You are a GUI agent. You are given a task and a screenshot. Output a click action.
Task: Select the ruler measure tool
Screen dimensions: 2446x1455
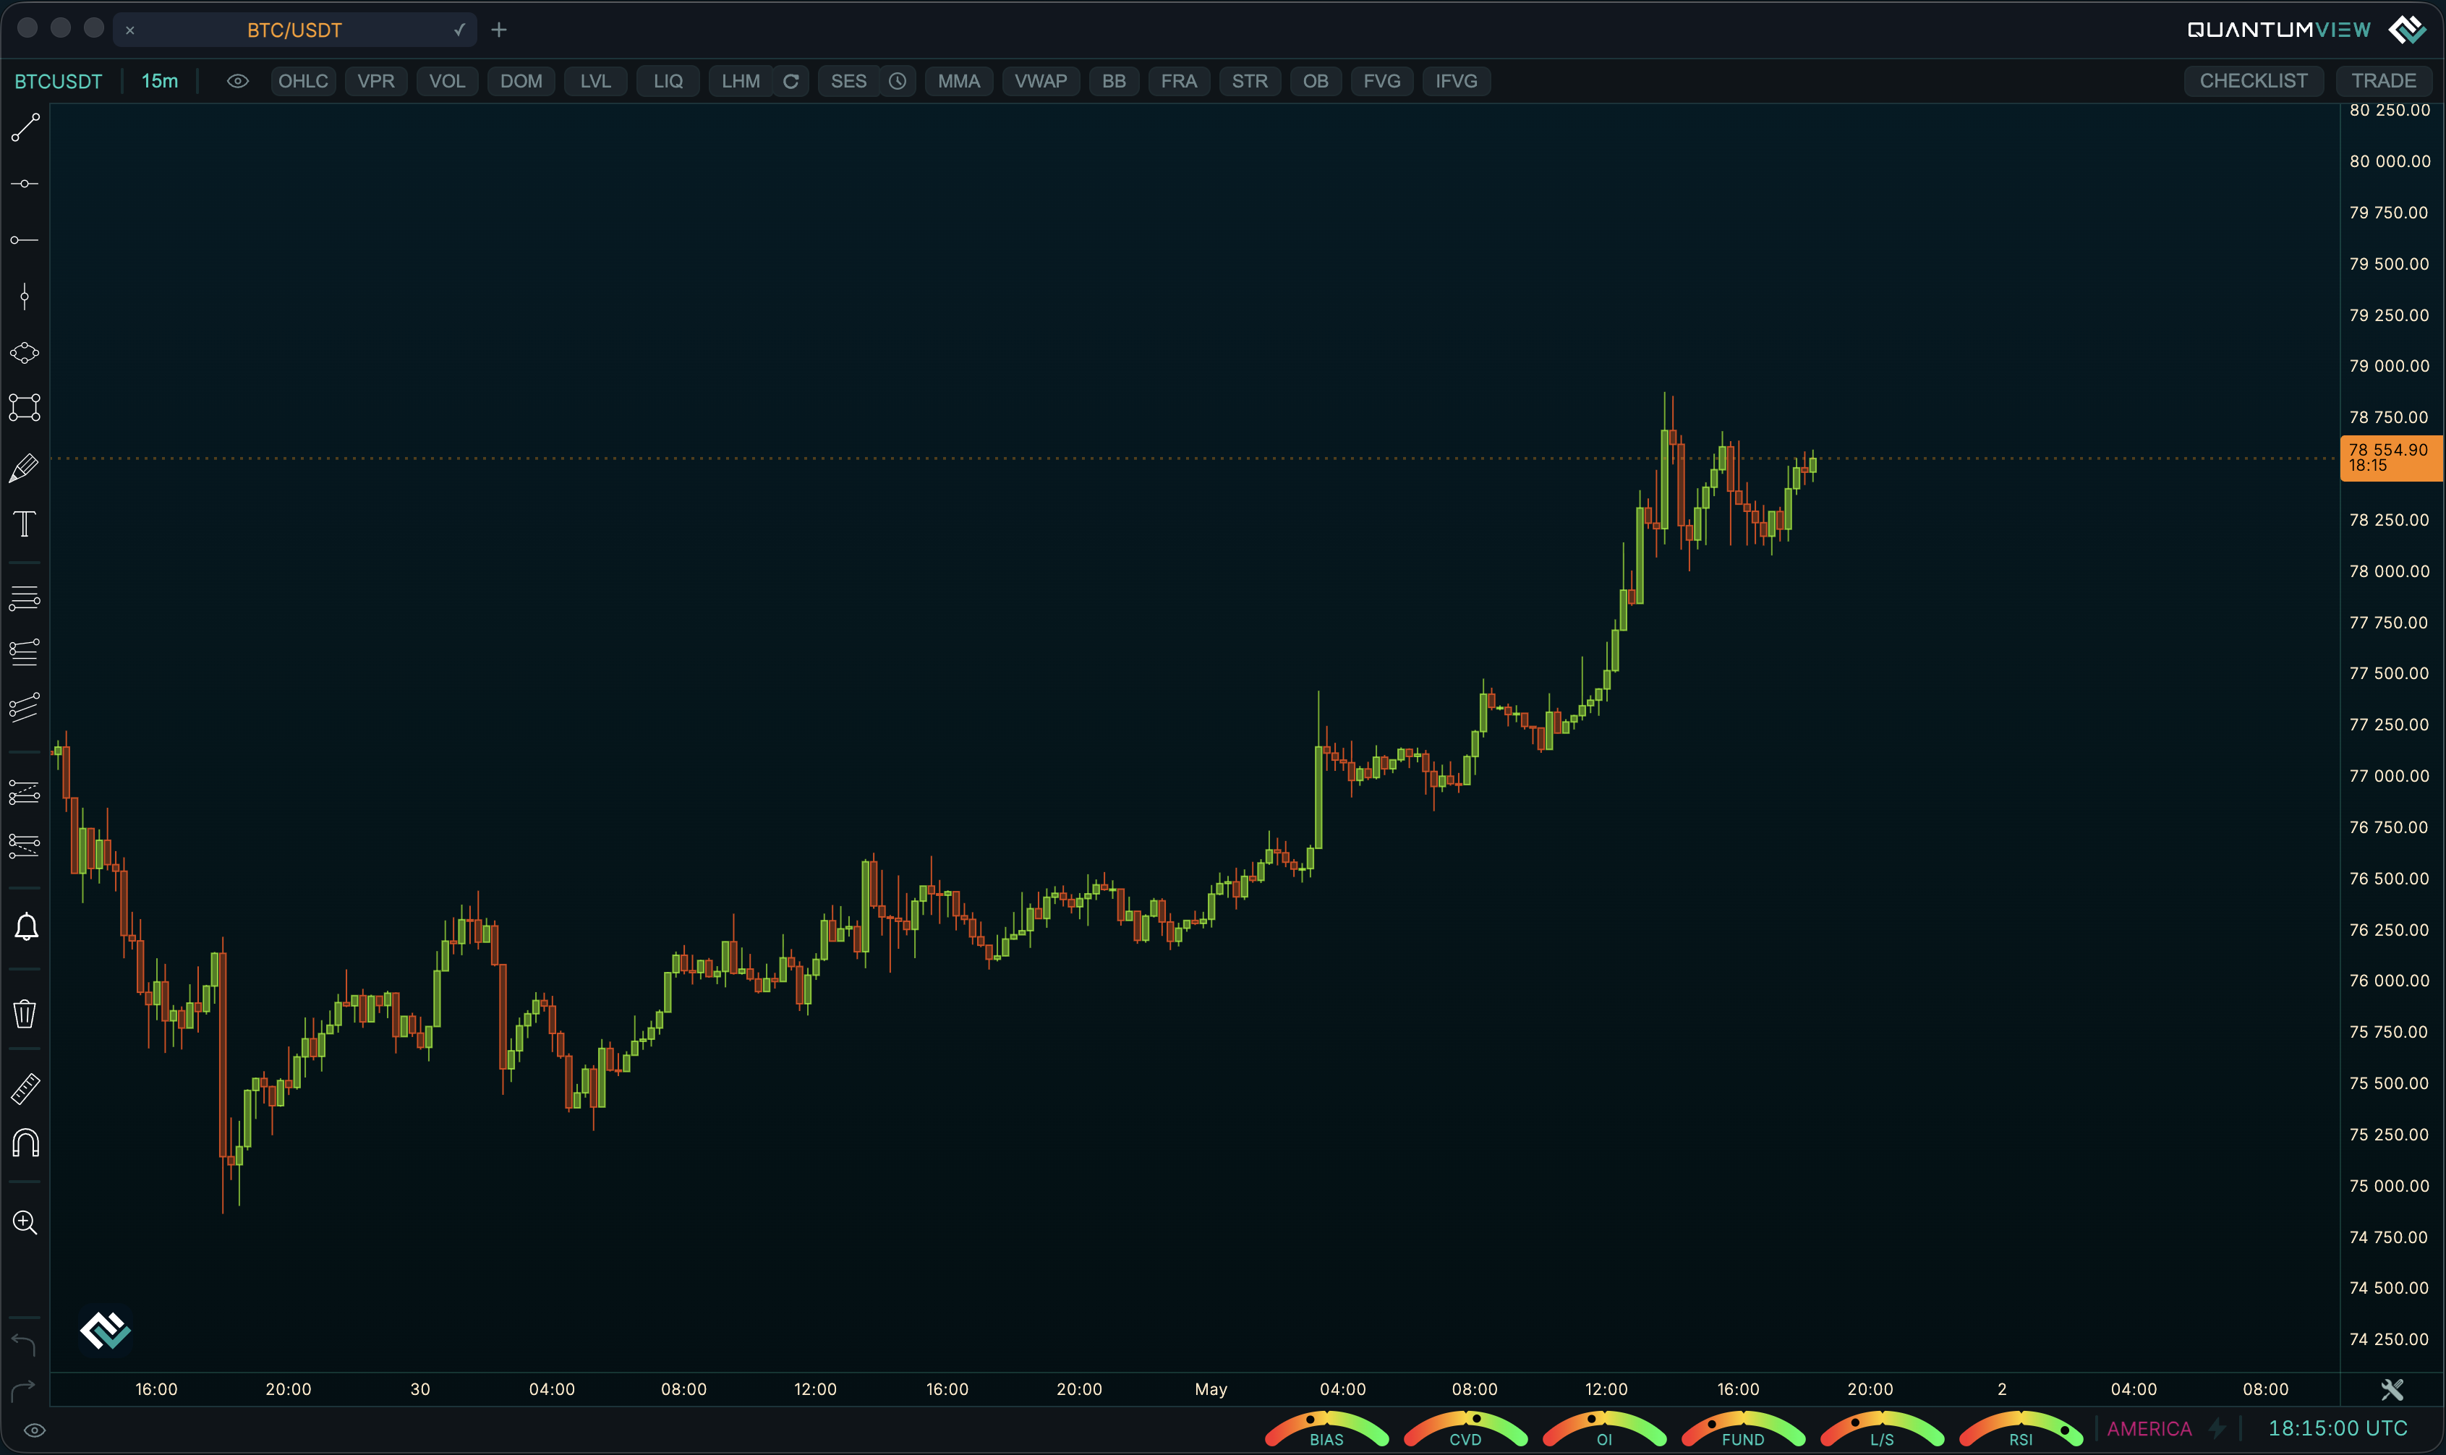point(25,1088)
